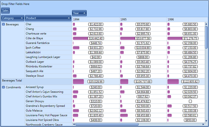The width and height of the screenshot is (209, 127).
Task: Click the horizontal scrollbar left arrow
Action: tap(74, 124)
